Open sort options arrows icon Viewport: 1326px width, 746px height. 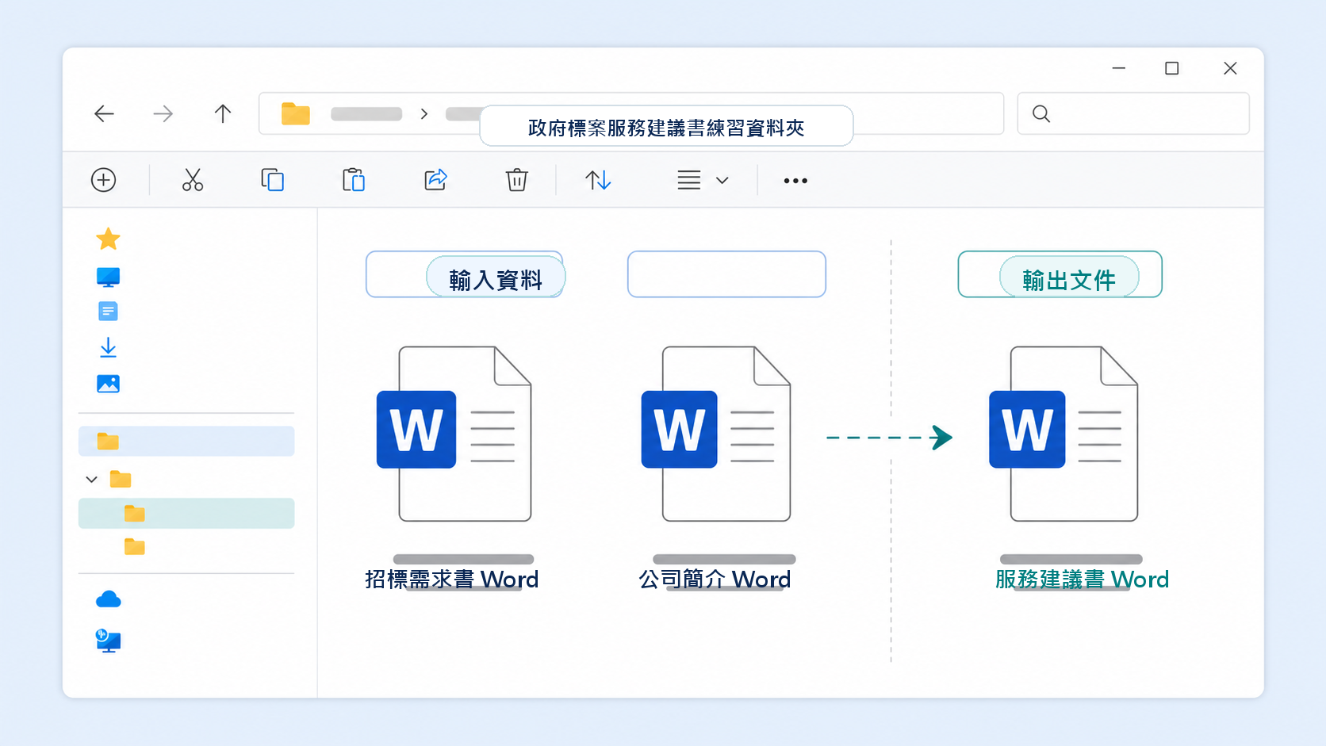598,180
